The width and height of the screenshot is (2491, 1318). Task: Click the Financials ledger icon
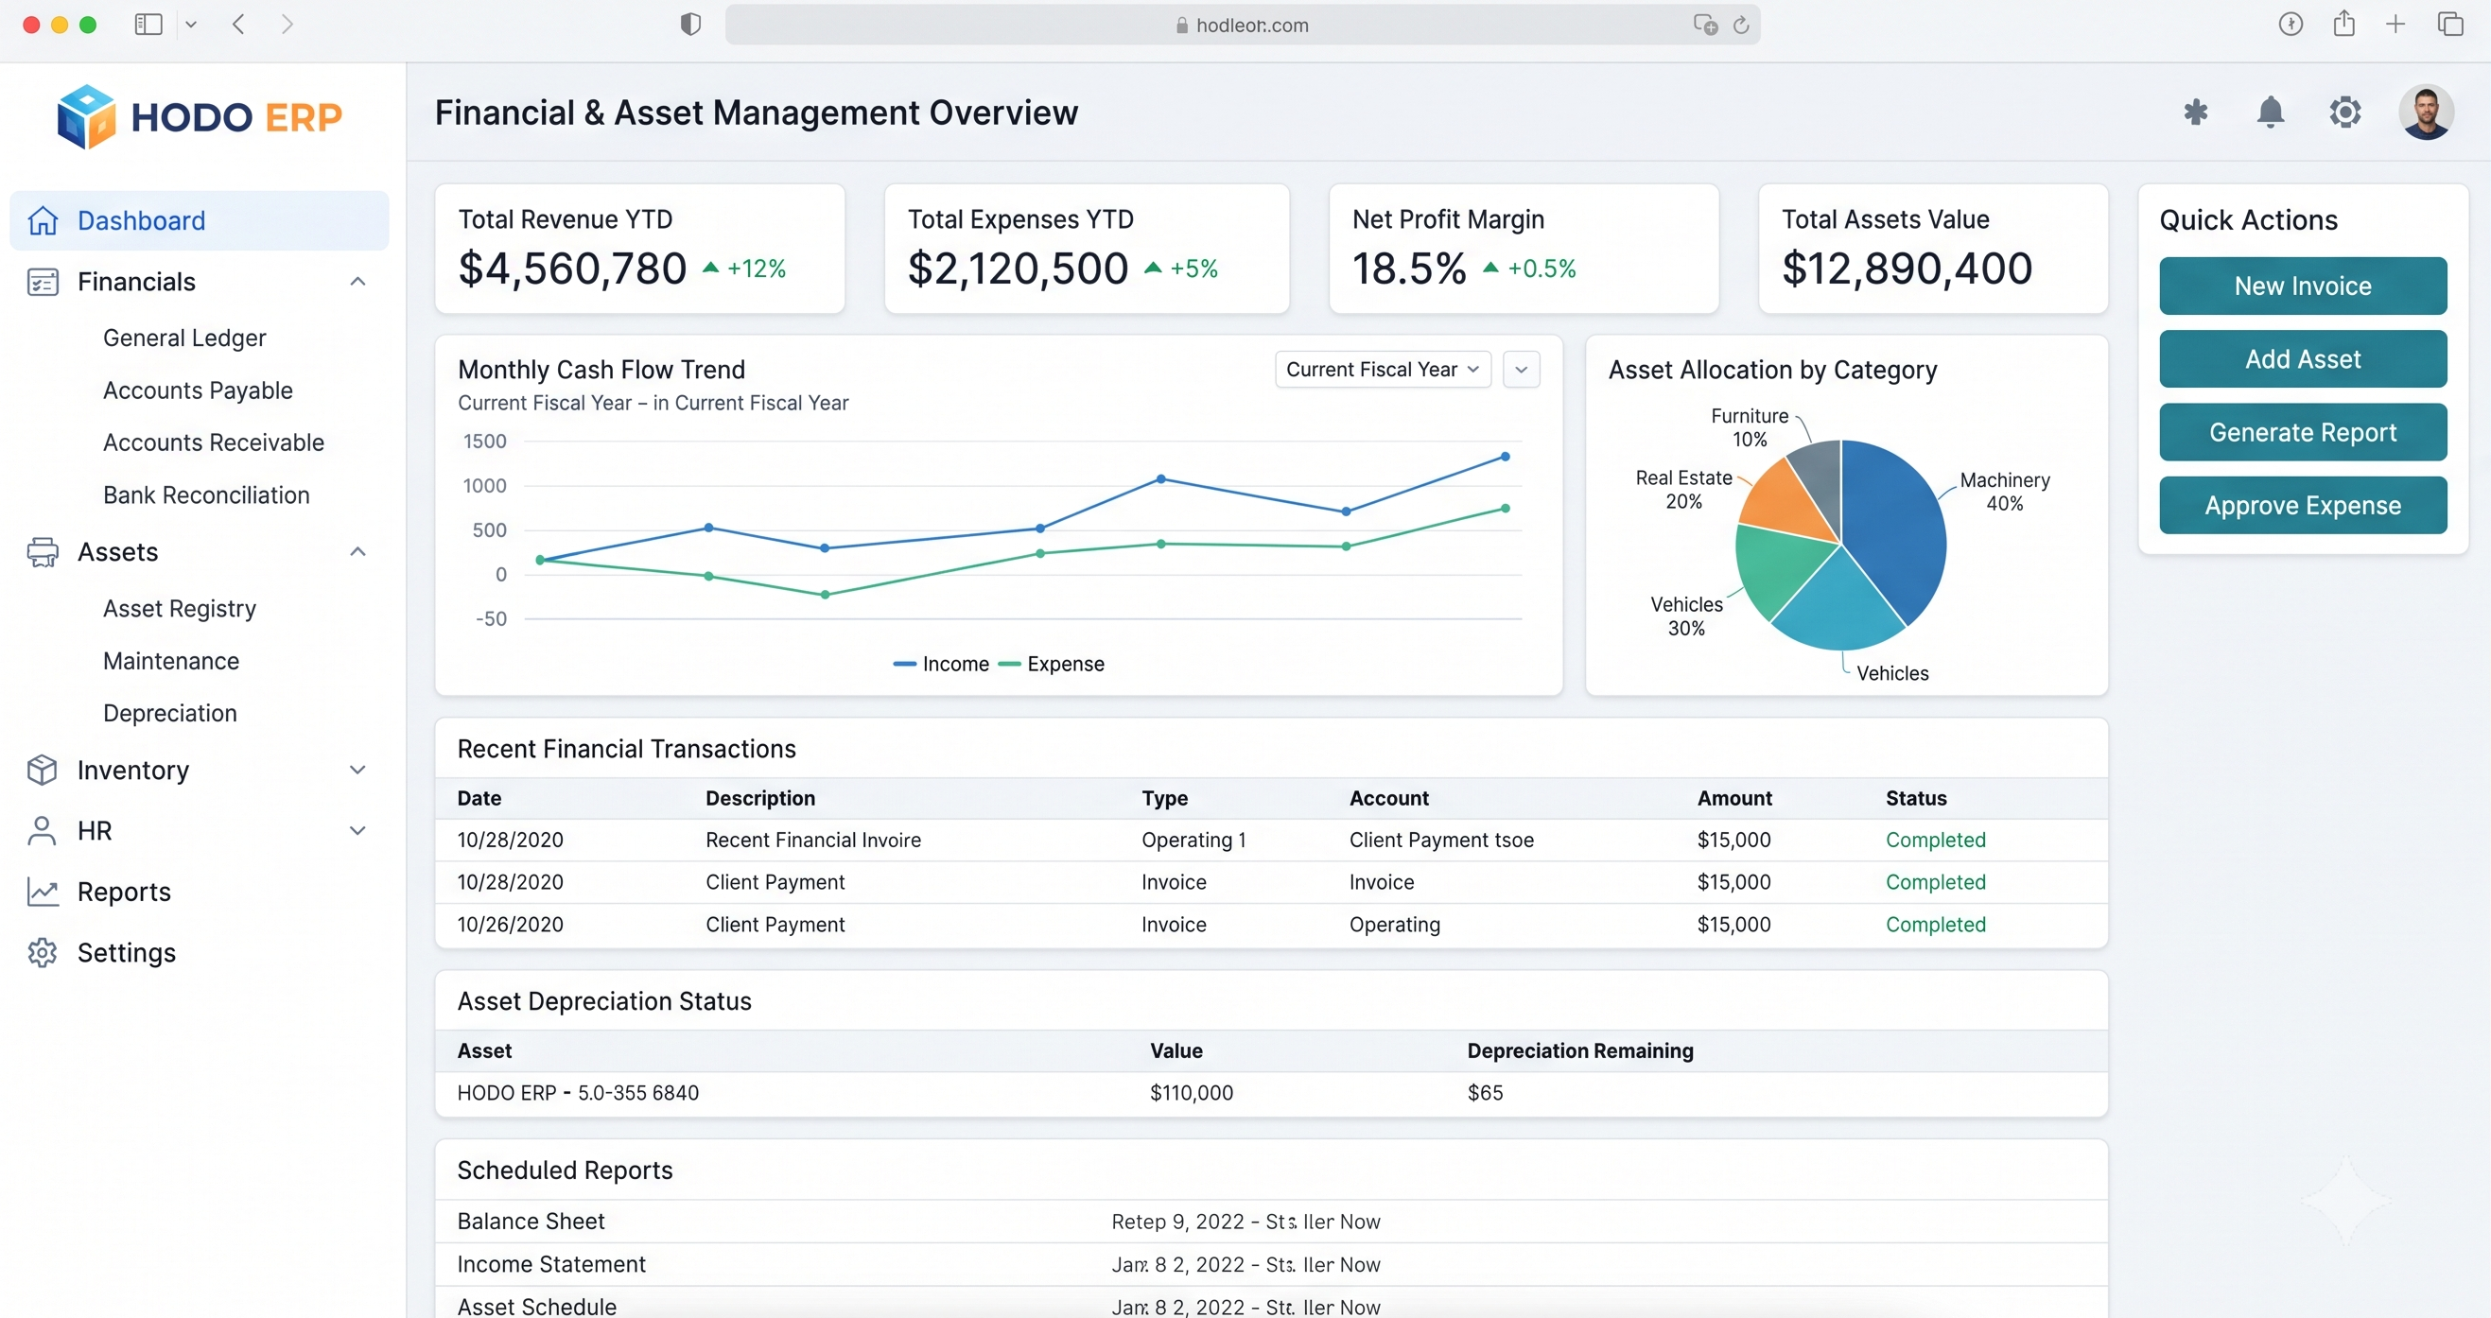tap(43, 282)
